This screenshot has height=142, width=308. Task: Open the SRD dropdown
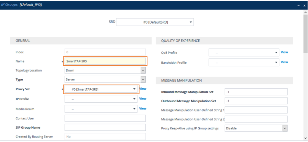point(155,22)
